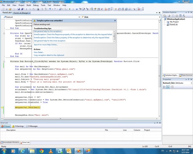
Task: Click Categorized view icon in Properties panel
Action: pyautogui.click(x=164, y=87)
